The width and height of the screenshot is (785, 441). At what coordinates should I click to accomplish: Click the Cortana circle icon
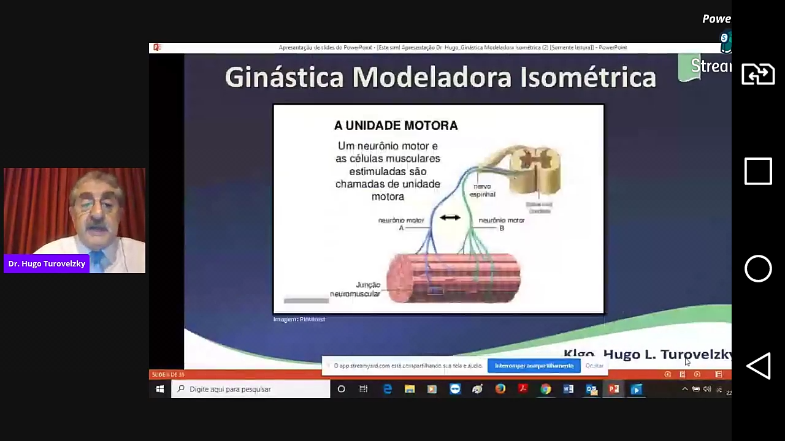(x=342, y=389)
